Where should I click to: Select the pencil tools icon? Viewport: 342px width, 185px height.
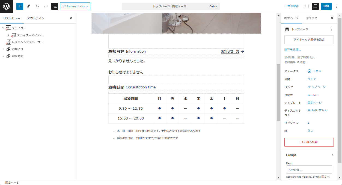(28, 6)
